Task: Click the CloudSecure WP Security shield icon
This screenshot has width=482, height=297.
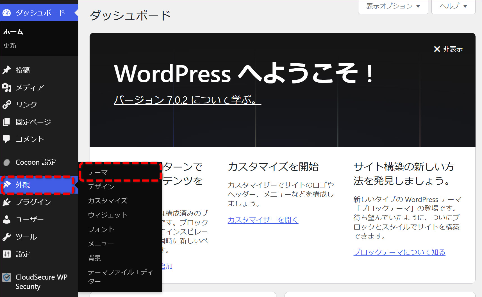Action: point(7,277)
